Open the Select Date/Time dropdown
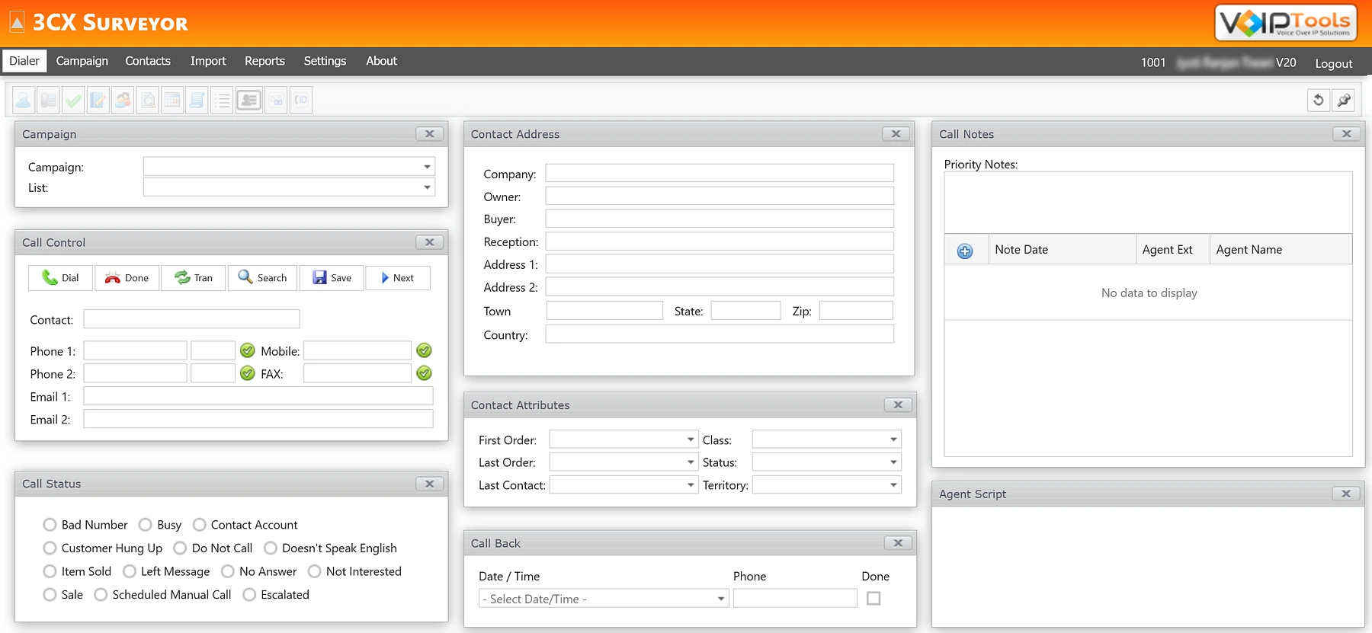This screenshot has height=633, width=1372. pos(721,599)
